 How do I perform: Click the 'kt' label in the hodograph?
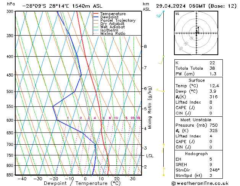(x=177, y=14)
